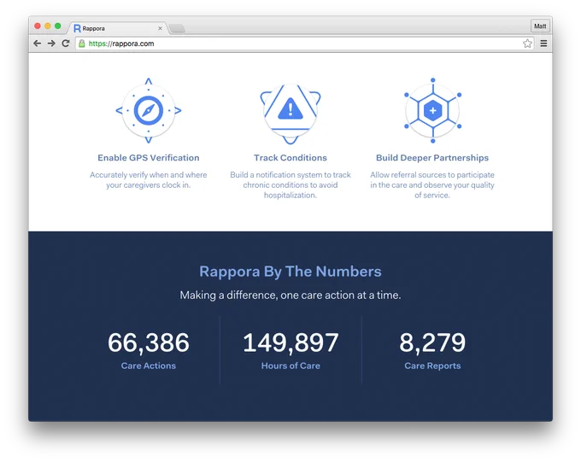Click the 'Accurately verify when and where' description

coord(149,179)
